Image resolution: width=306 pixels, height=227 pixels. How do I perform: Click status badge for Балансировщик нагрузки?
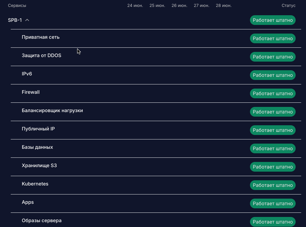272,112
